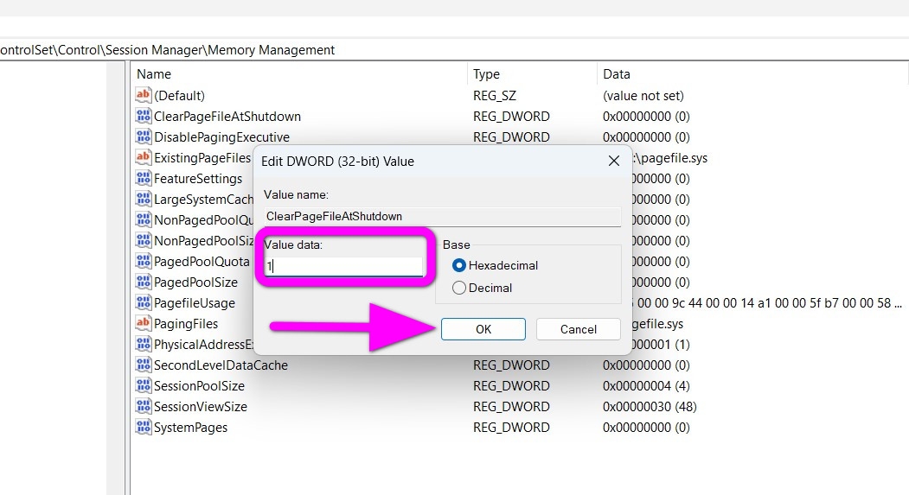Select the PagedPoolSize entry name
Image resolution: width=909 pixels, height=495 pixels.
[x=195, y=282]
